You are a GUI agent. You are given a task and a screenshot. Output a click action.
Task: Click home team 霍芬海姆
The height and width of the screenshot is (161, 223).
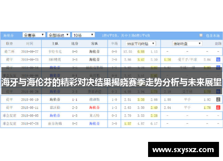click(x=55, y=124)
